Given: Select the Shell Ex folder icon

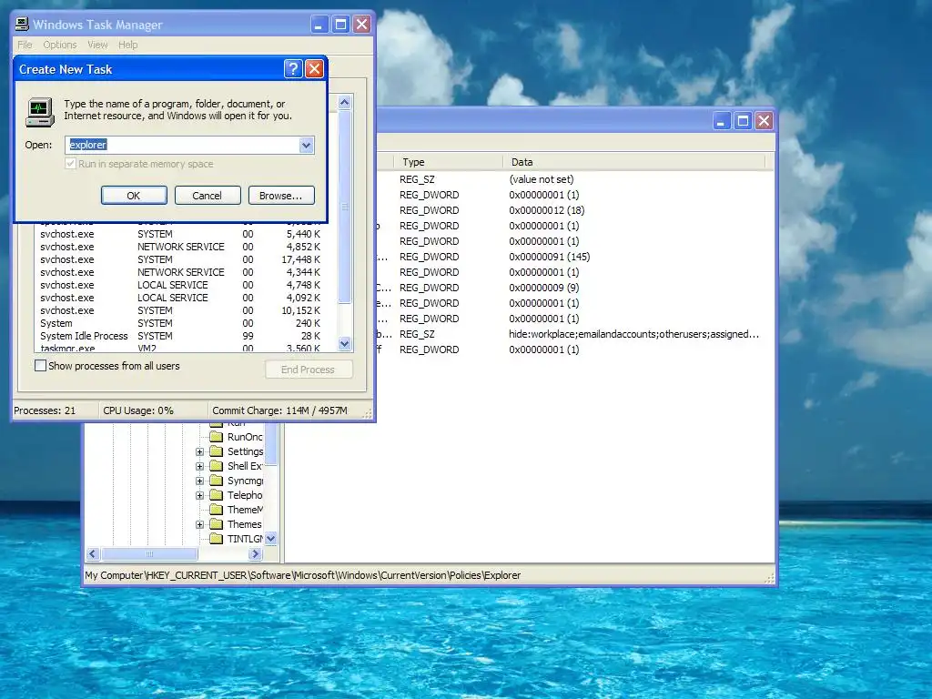Looking at the screenshot, I should (x=217, y=466).
